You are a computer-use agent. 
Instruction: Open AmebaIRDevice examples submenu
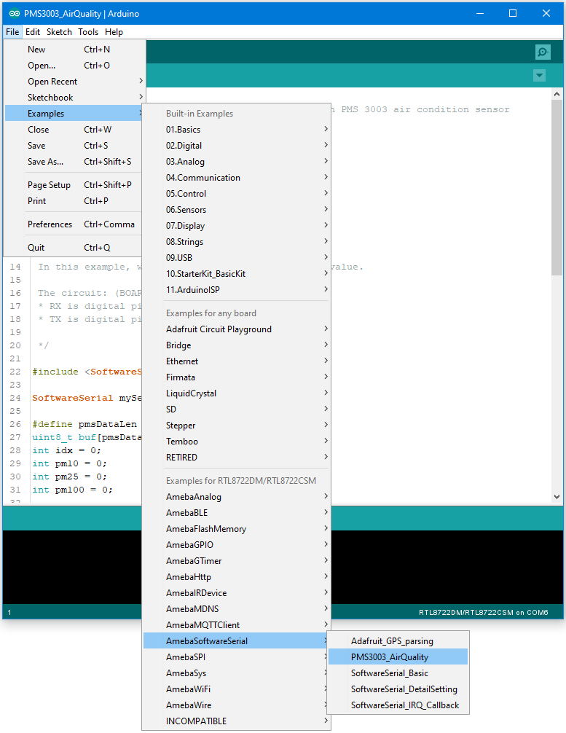click(236, 593)
